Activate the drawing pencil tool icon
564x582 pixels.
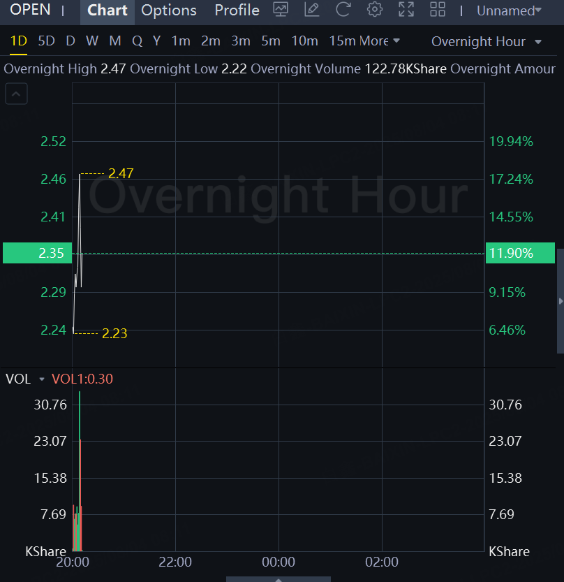coord(312,10)
